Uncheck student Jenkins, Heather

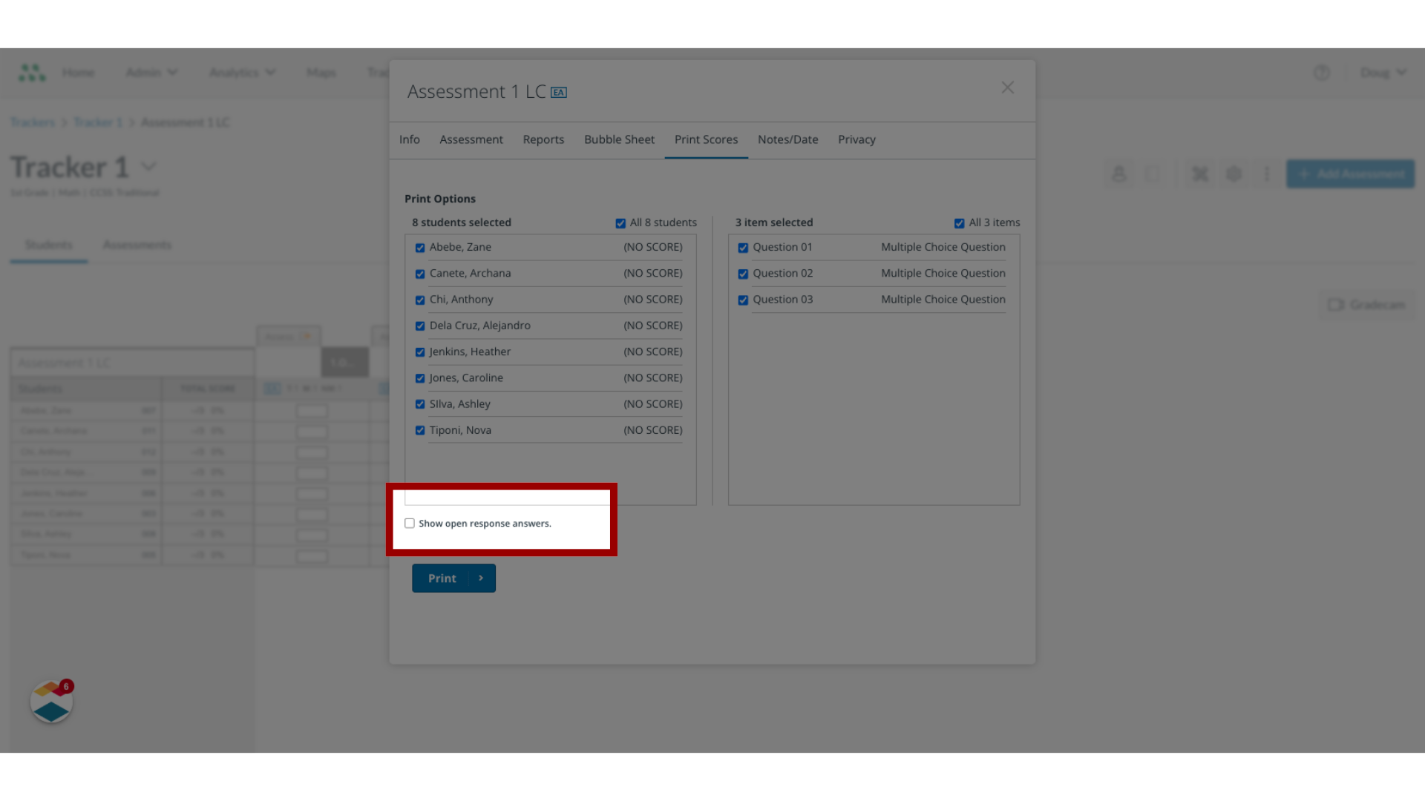click(420, 352)
